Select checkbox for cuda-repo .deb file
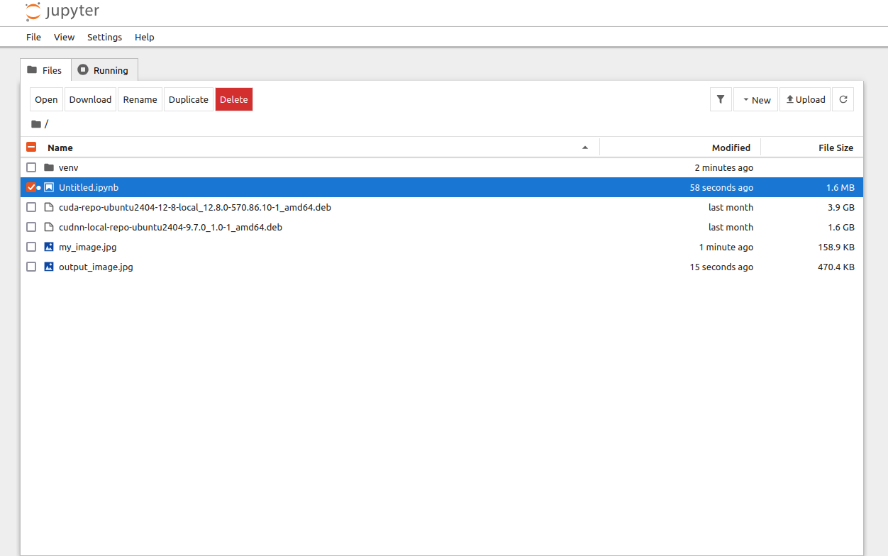 tap(31, 207)
